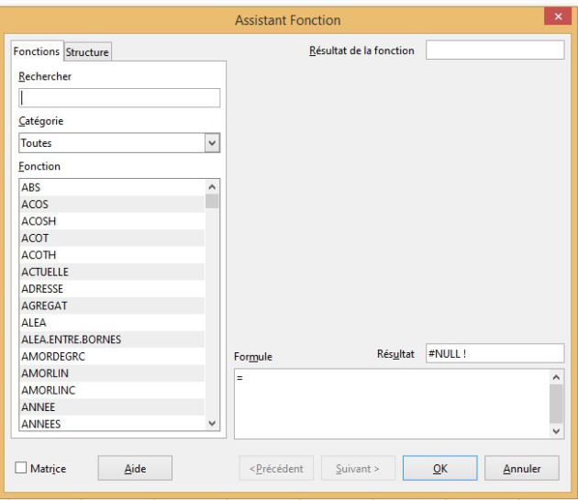Open the Catégorie dropdown showing Toutes
The height and width of the screenshot is (500, 578).
pyautogui.click(x=119, y=143)
